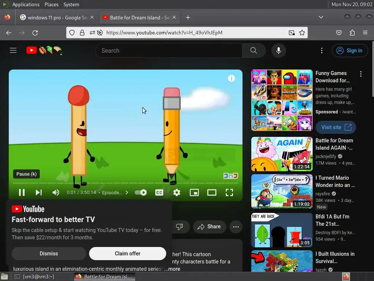
Task: Open the System menu
Action: coord(71,4)
